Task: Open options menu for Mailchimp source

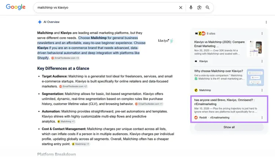Action: pos(262,90)
